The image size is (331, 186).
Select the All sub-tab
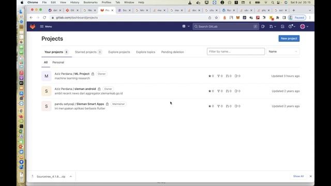(x=46, y=63)
